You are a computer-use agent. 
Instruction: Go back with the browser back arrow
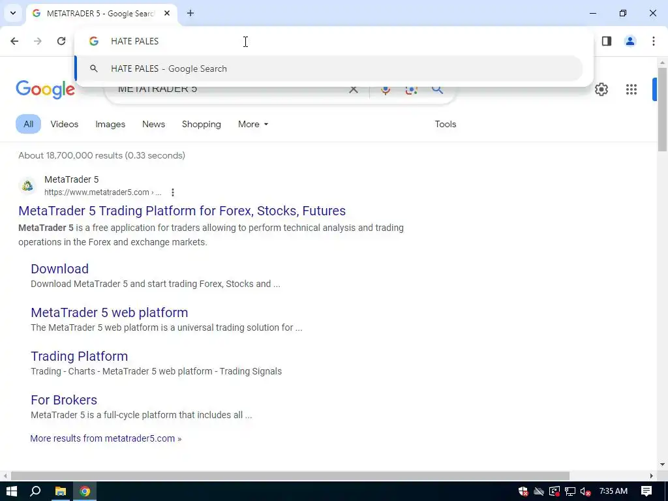click(x=14, y=41)
